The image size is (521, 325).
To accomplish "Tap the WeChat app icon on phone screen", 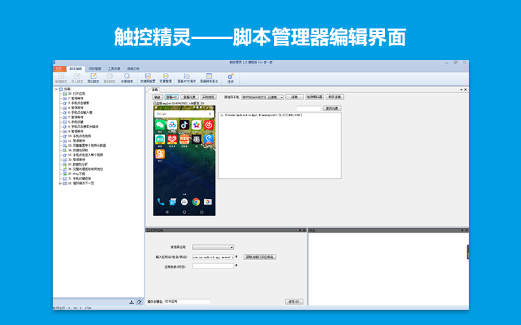I will 160,124.
